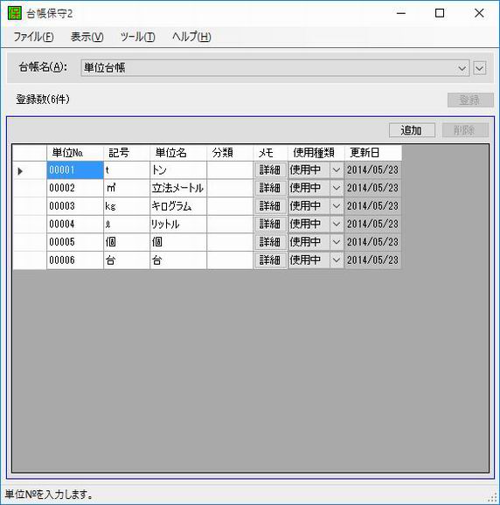Click the 詳細 button for row 00005
Screen dimensions: 500x505
coord(269,242)
